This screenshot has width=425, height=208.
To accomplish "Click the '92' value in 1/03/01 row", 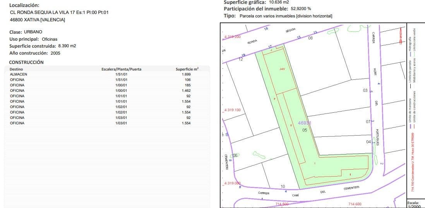I will point(189,118).
